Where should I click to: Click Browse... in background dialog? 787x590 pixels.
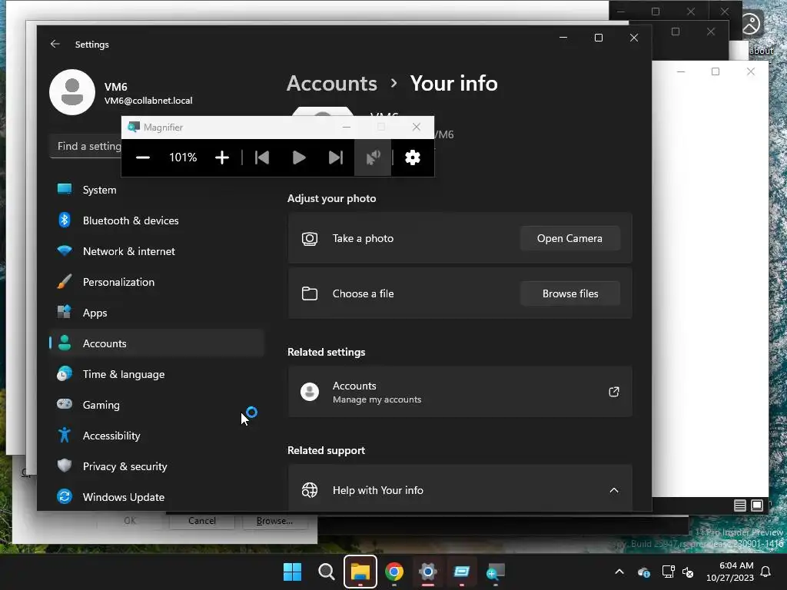[x=274, y=521]
